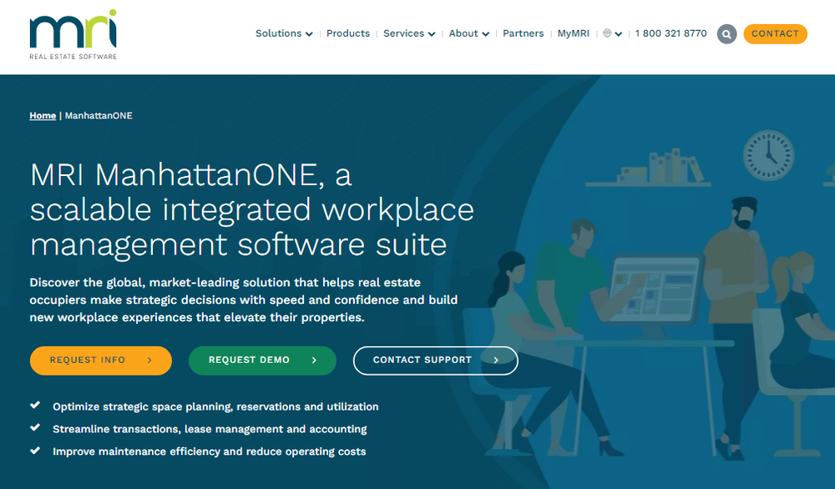Click the checkmark beside 'Optimize strategic space planning'
The width and height of the screenshot is (835, 489).
click(x=35, y=406)
